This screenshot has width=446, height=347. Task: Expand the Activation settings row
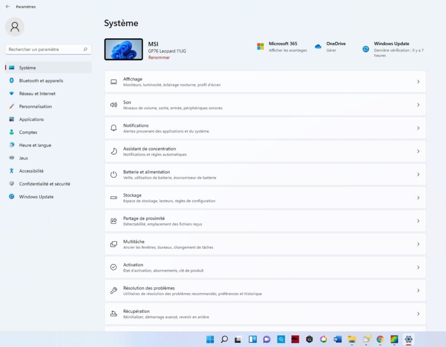(418, 267)
